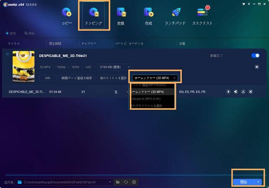Screen dimensions: 269x188
Task: Click the output path input field
Action: point(64,182)
